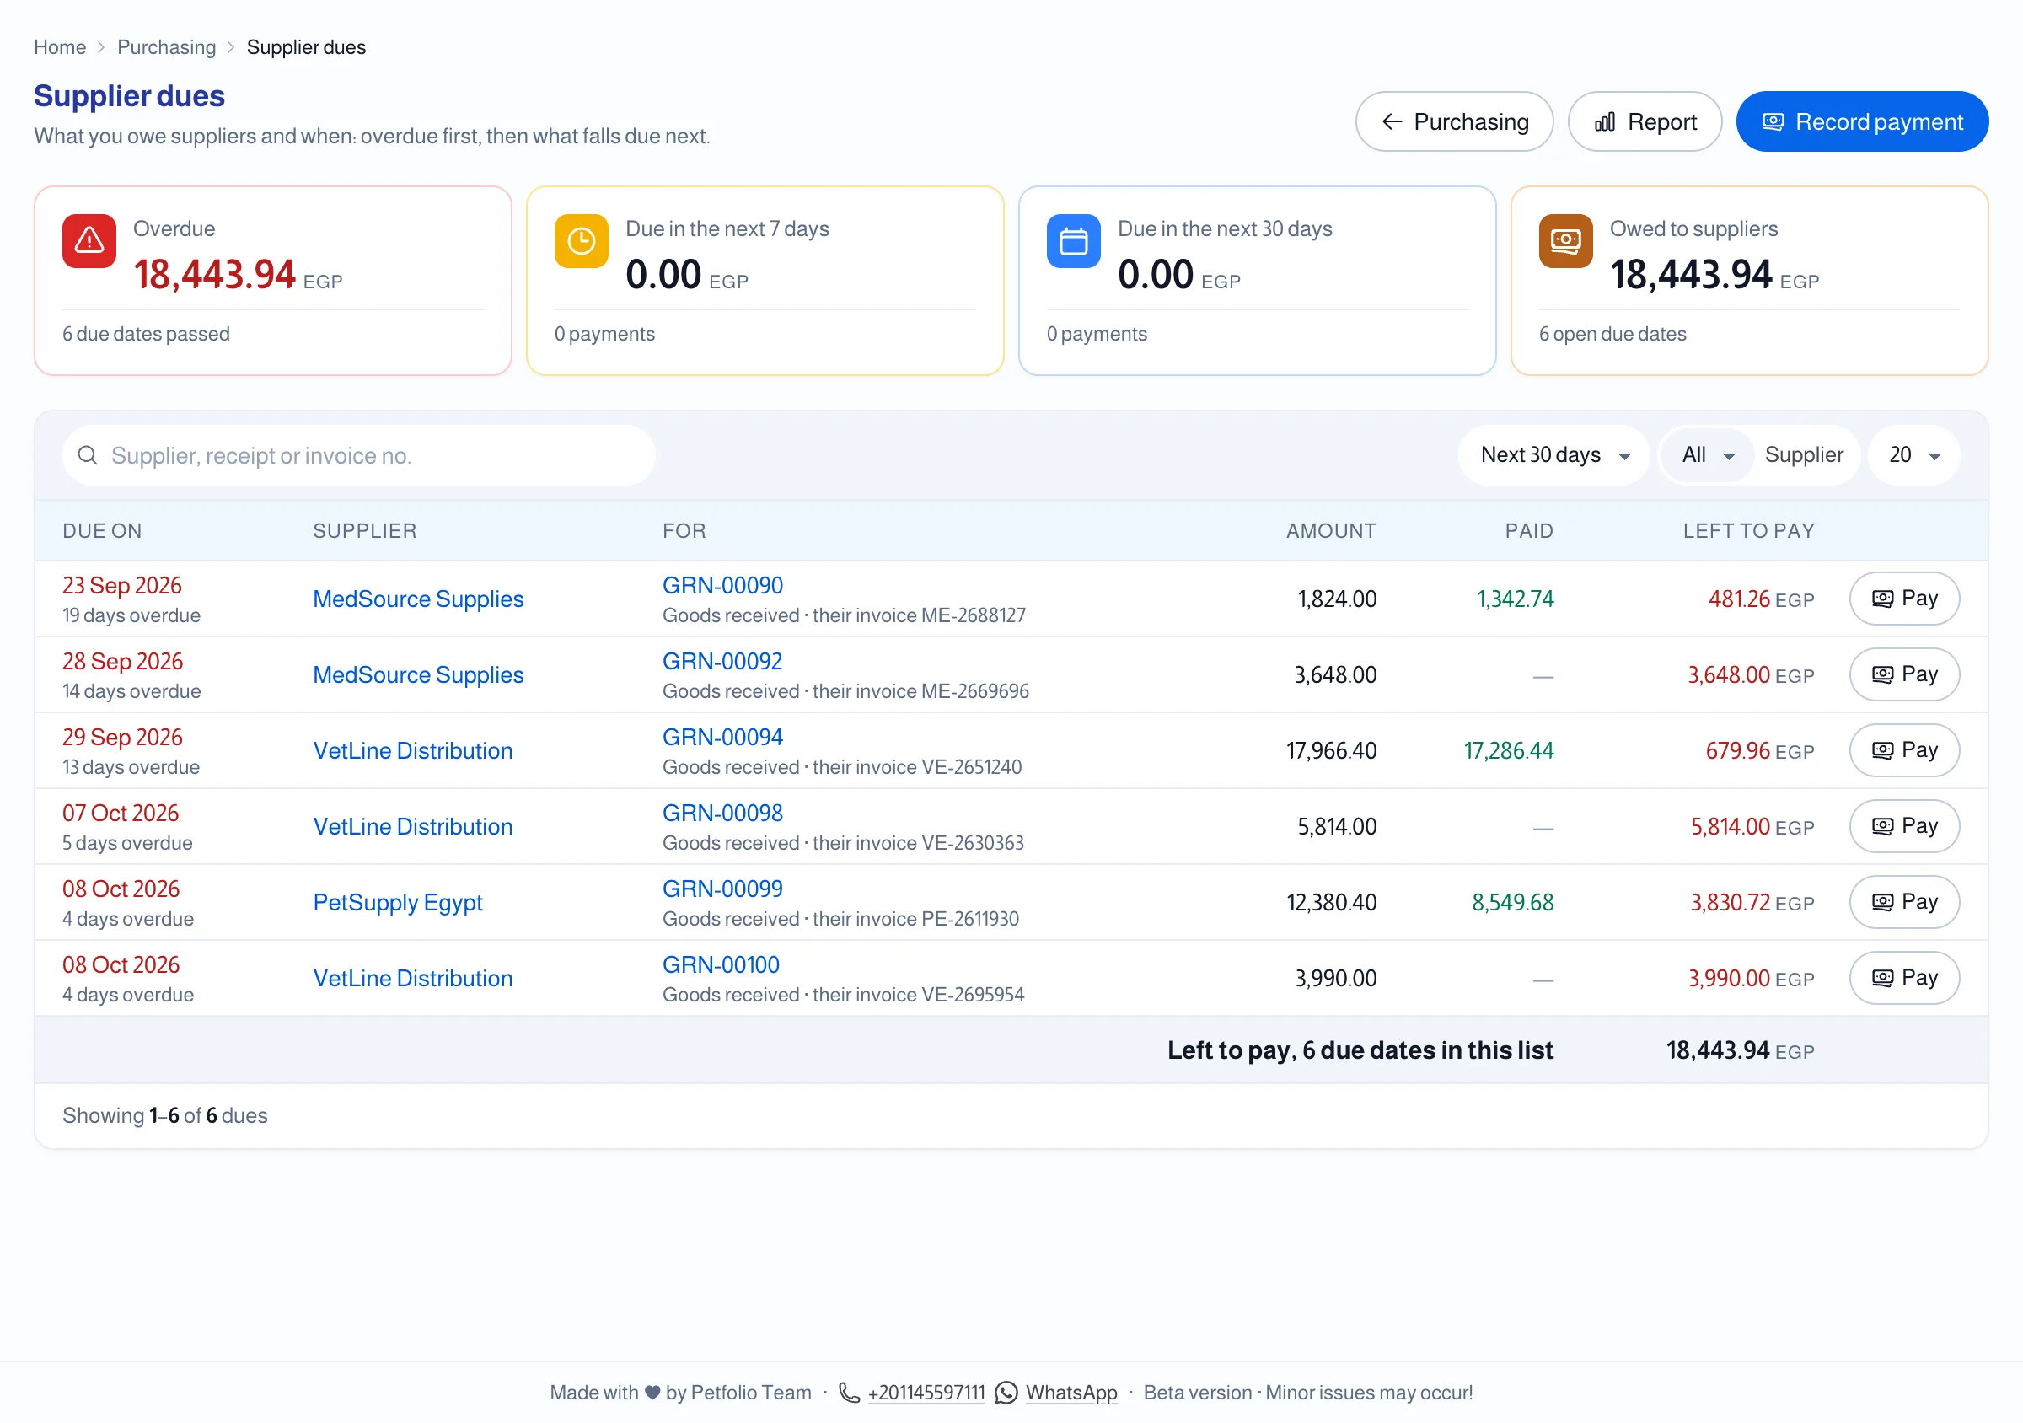Viewport: 2023px width, 1423px height.
Task: Change the page size dropdown showing 20
Action: click(1914, 455)
